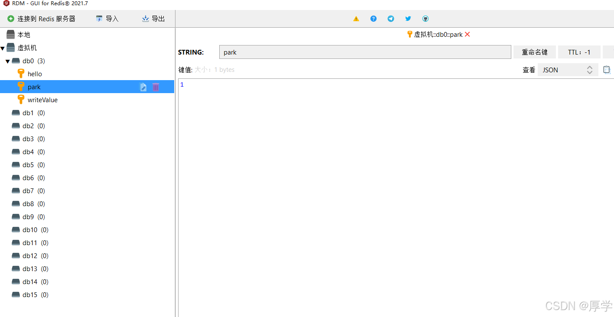Viewport: 614px width, 317px height.
Task: Open the Twitter bird icon
Action: (x=408, y=19)
